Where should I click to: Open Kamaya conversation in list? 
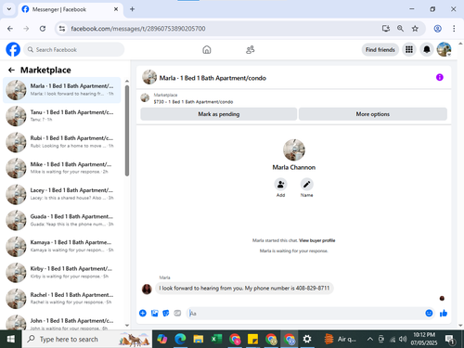[x=62, y=247]
